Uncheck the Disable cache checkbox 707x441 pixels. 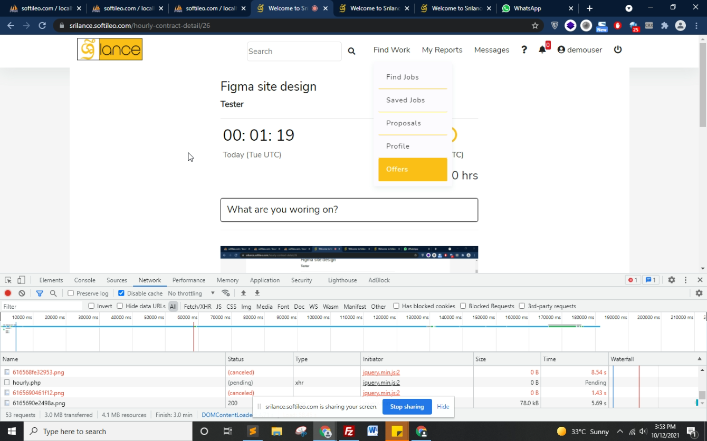point(121,293)
